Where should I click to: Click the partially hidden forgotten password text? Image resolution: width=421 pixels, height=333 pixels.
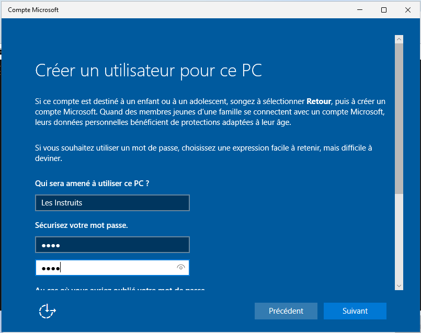(120, 289)
